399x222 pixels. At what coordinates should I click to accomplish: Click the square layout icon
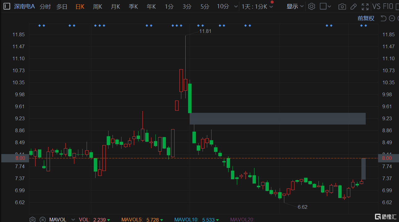pos(323,6)
